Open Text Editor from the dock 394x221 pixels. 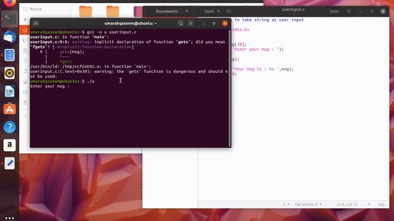pyautogui.click(x=10, y=163)
